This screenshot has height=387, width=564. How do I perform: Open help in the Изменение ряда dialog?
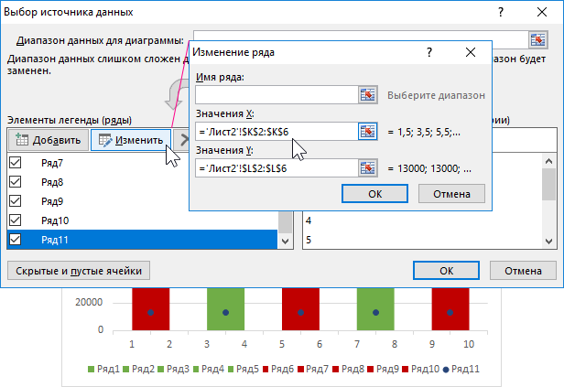(x=429, y=53)
